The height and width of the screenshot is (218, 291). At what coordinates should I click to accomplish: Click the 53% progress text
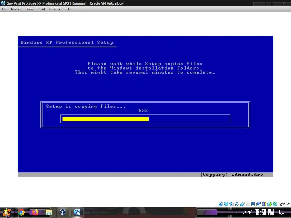(143, 111)
